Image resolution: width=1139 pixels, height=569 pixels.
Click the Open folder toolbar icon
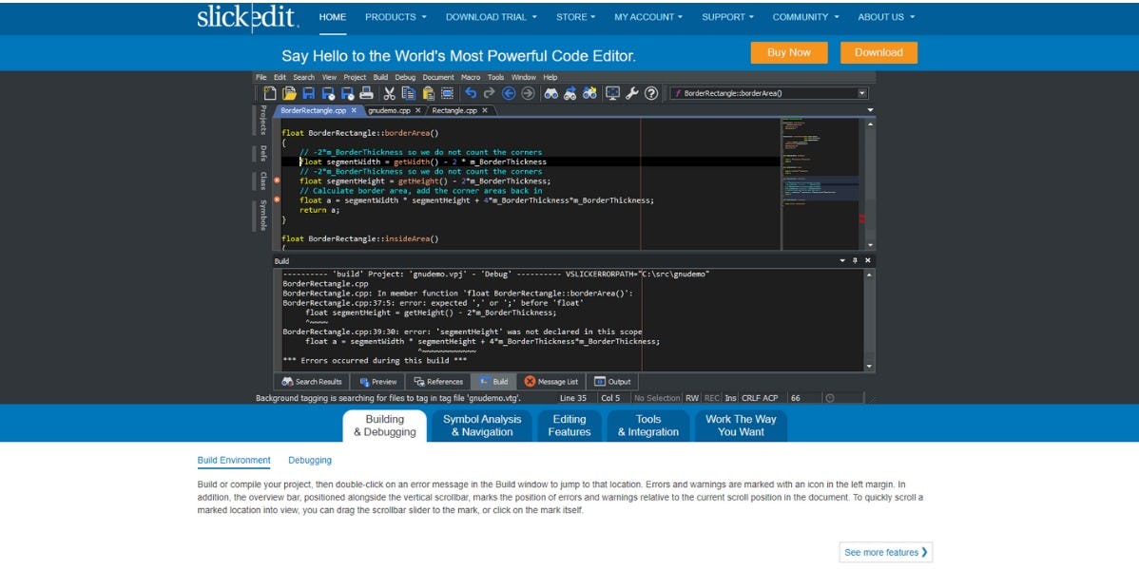point(289,93)
